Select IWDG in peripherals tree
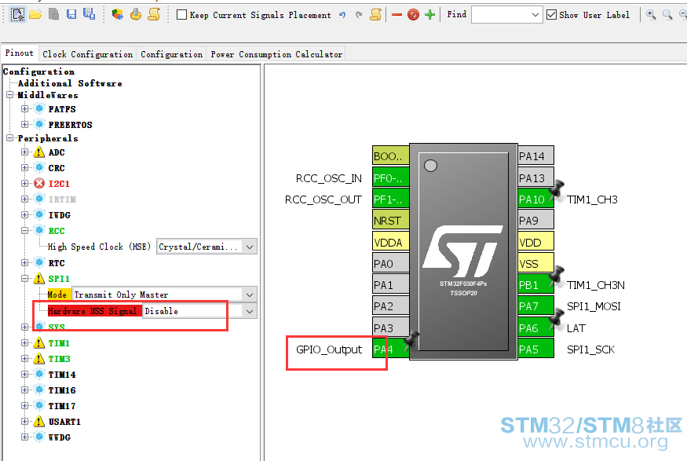Screen dimensions: 687x461 [x=59, y=215]
